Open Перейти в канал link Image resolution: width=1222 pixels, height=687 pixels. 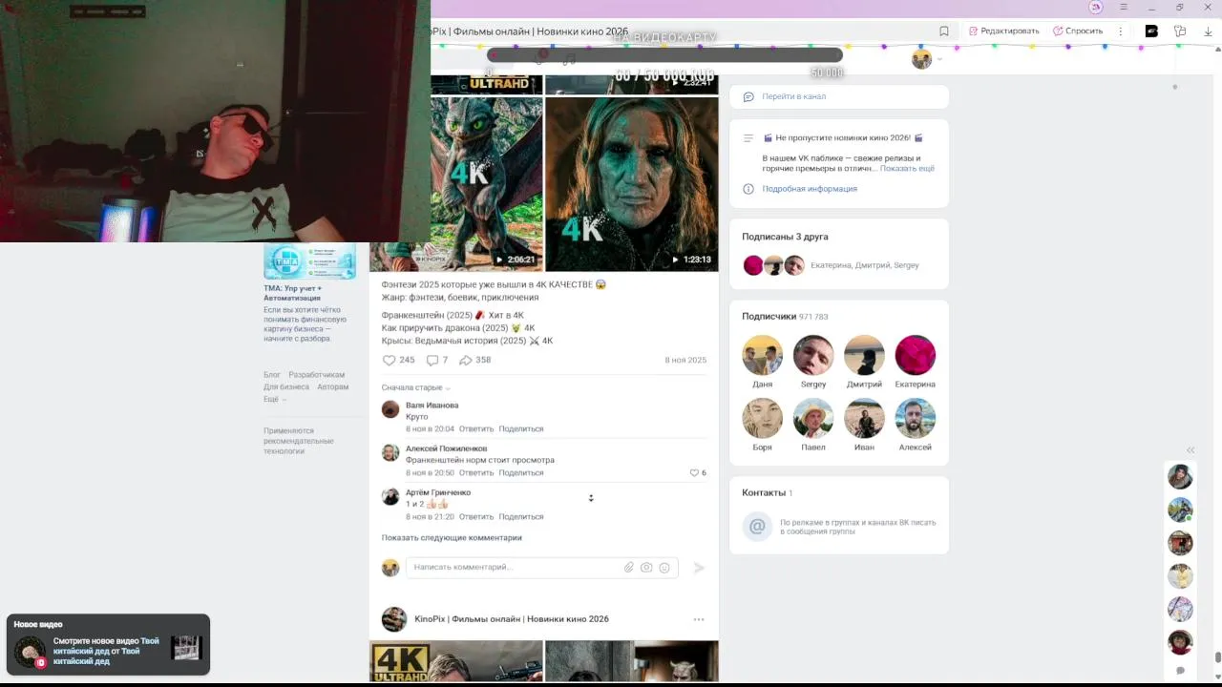tap(794, 96)
